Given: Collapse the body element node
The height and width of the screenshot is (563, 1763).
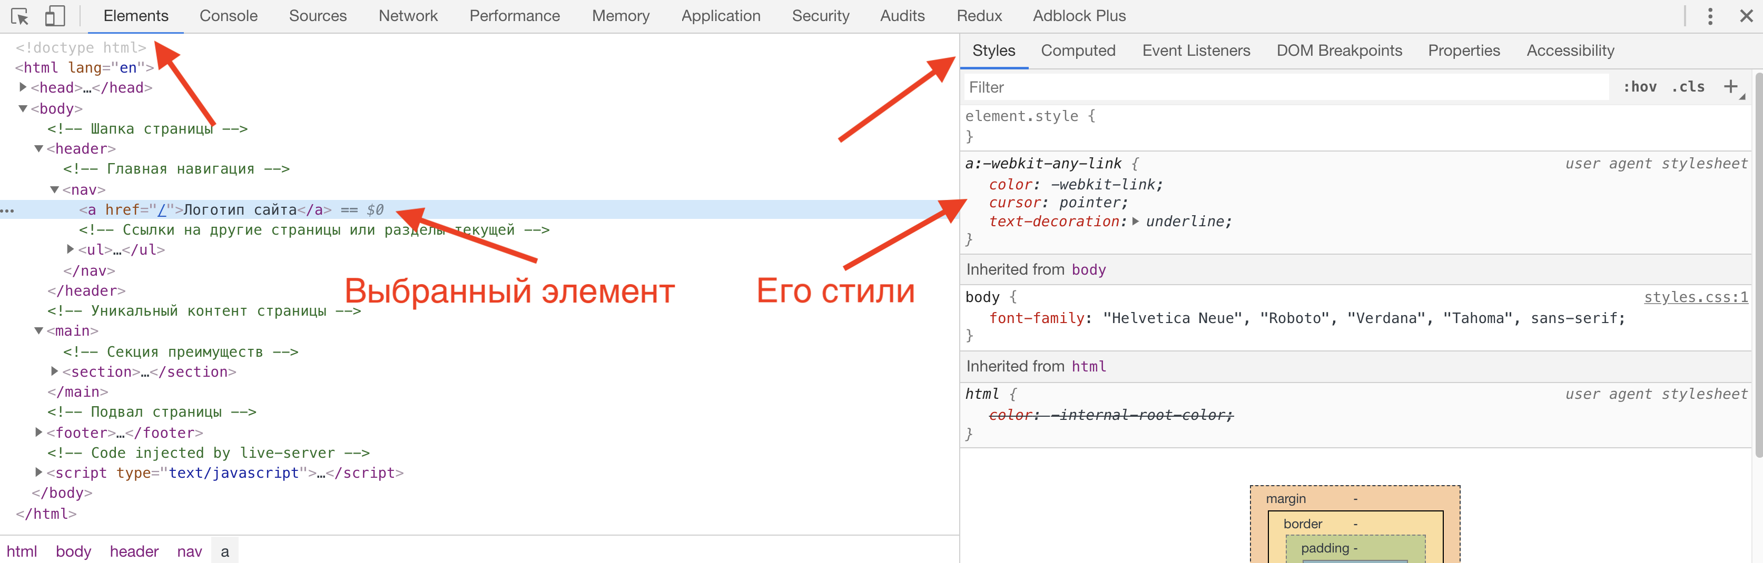Looking at the screenshot, I should (x=23, y=108).
